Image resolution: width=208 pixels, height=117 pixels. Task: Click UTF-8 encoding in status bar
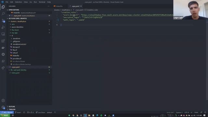pos(187,112)
